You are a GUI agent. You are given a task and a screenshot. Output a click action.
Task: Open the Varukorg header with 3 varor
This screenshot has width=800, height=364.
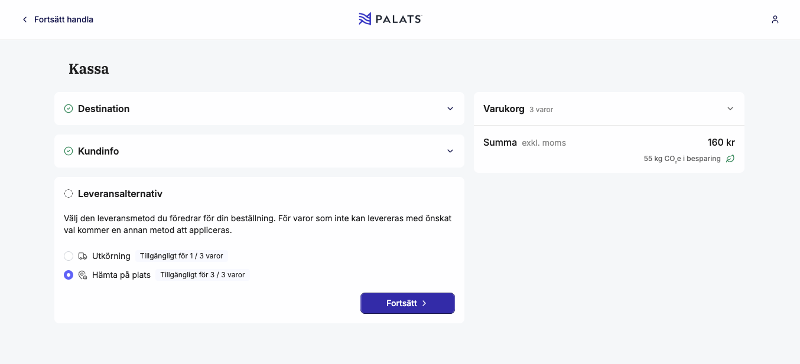518,109
